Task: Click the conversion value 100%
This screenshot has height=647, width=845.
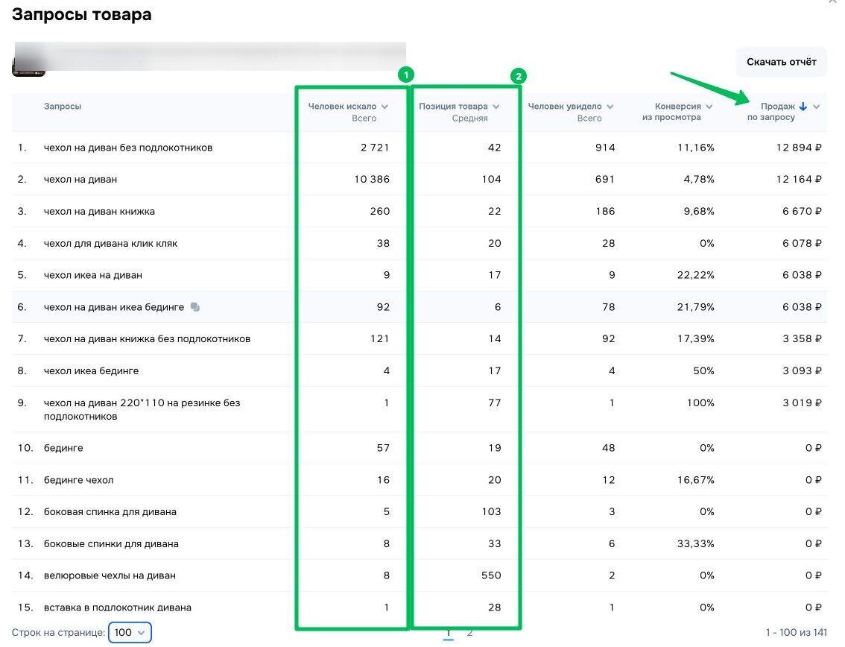Action: [x=700, y=403]
